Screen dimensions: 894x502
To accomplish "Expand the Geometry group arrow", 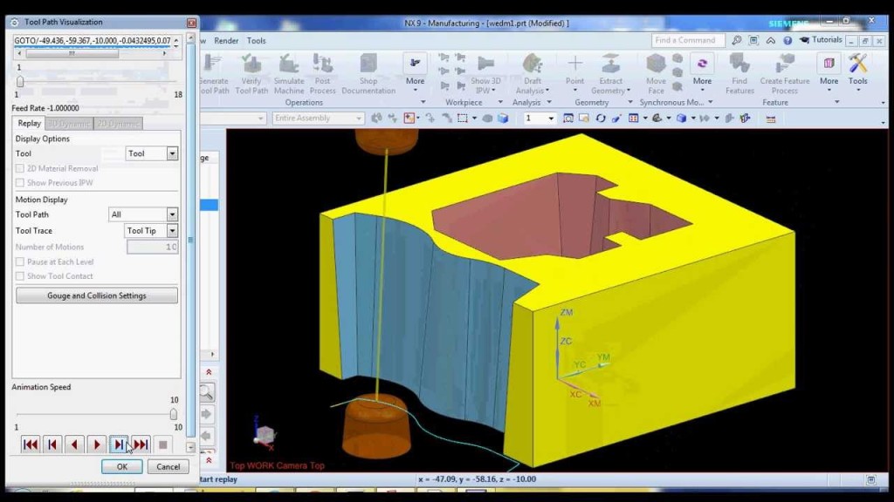I will tap(629, 103).
